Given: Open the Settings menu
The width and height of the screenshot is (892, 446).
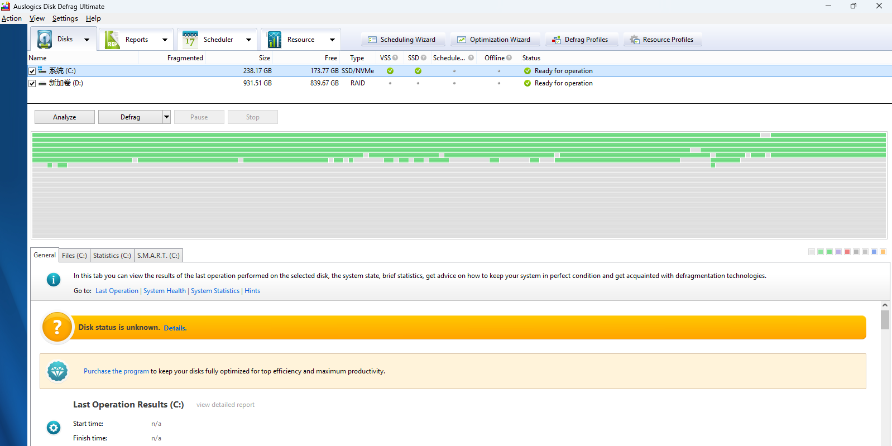Looking at the screenshot, I should pyautogui.click(x=65, y=18).
